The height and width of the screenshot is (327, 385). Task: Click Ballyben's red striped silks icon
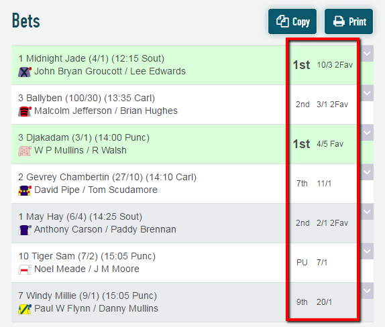point(25,111)
